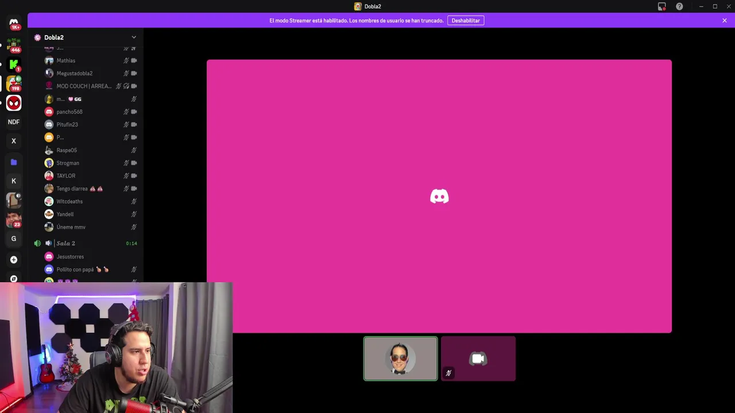Image resolution: width=735 pixels, height=413 pixels.
Task: Click the avatar video tile with sunglasses
Action: coord(400,359)
